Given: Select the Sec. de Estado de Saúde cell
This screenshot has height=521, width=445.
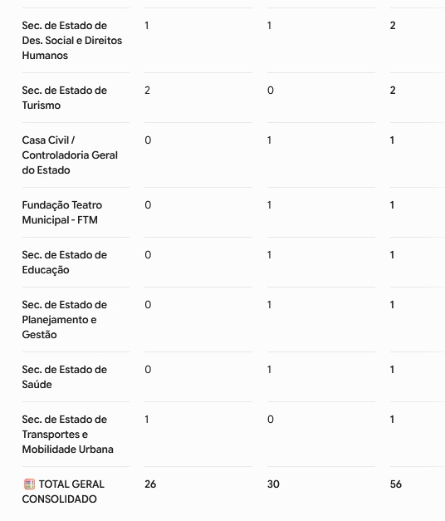Looking at the screenshot, I should (x=65, y=376).
